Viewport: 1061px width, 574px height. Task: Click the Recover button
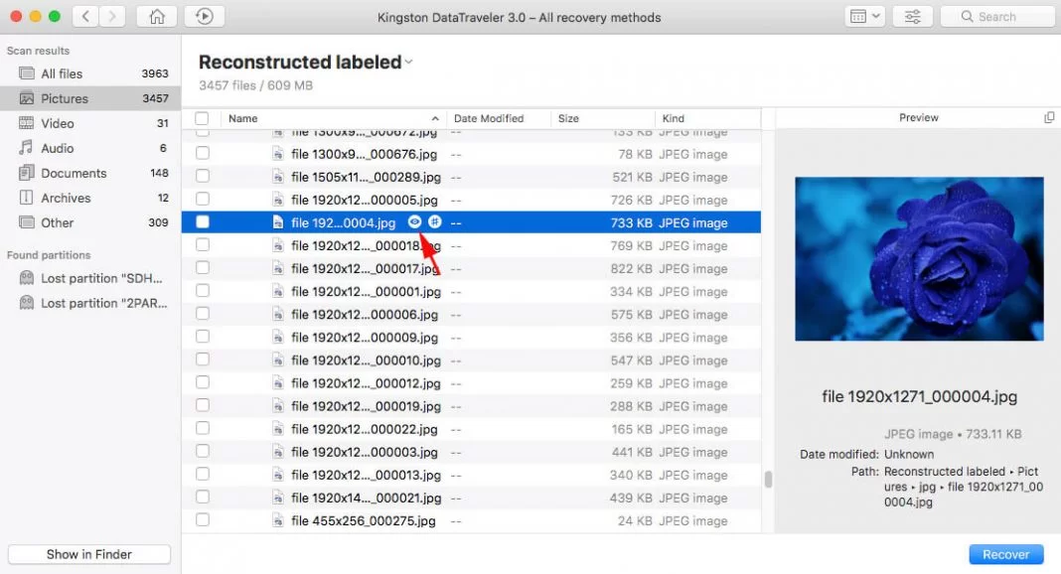click(x=1005, y=554)
